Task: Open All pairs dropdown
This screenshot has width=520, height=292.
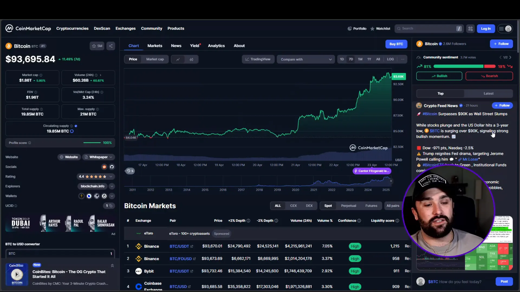Action: [393, 206]
